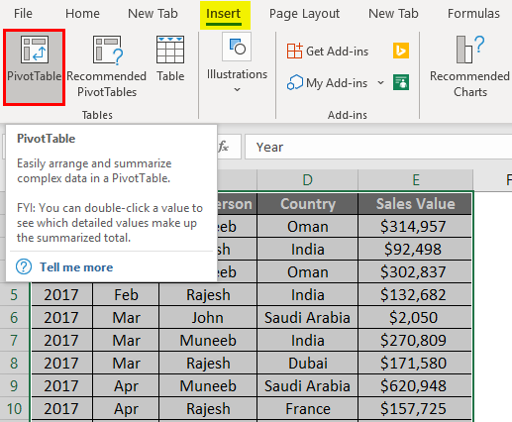512x422 pixels.
Task: Click Oman in the first data row
Action: pos(308,227)
